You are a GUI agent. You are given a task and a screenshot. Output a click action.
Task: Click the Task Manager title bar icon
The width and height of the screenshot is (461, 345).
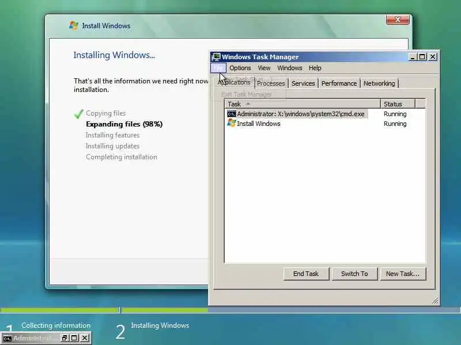point(217,56)
